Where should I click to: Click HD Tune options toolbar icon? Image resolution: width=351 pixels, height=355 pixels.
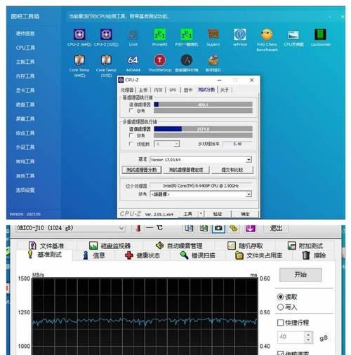click(233, 228)
